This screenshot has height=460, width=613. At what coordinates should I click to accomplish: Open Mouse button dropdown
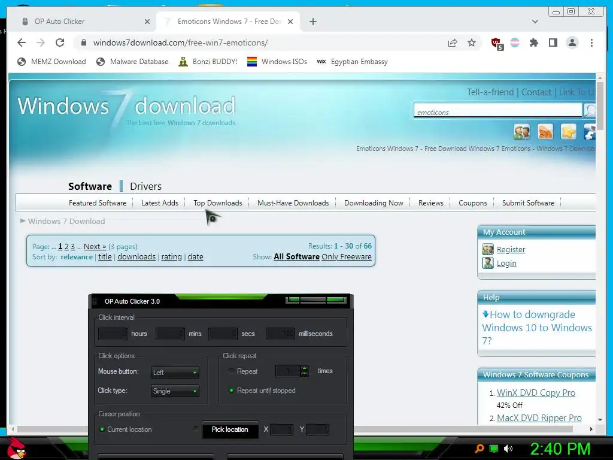pyautogui.click(x=175, y=373)
